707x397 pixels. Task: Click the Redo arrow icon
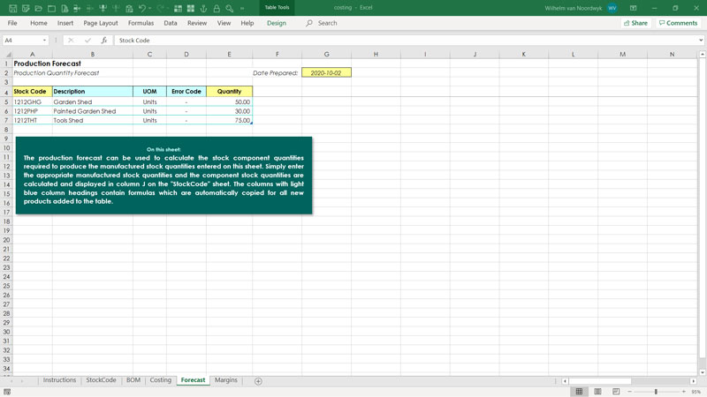tap(160, 8)
